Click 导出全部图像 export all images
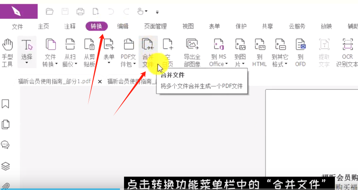Screen dimensions: 358x190 coord(192,52)
